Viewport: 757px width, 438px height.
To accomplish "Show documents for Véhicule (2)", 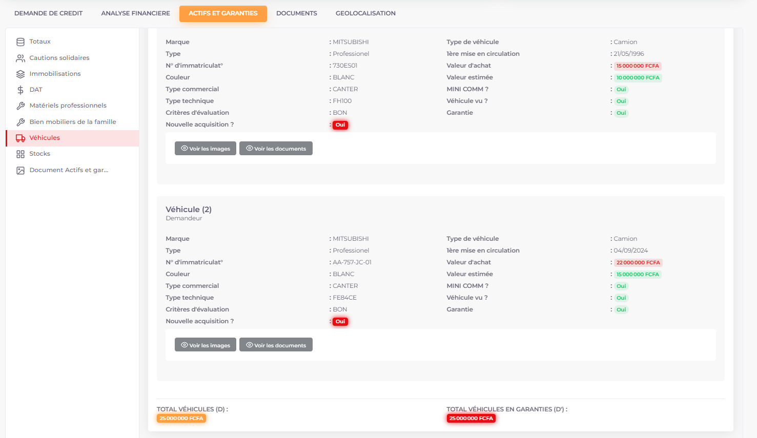I will tap(276, 345).
